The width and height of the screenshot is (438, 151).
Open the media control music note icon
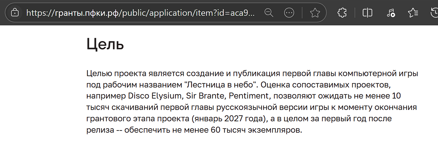[391, 13]
